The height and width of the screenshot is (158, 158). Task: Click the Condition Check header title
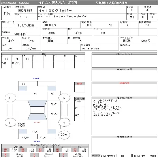pyautogui.click(x=15, y=3)
